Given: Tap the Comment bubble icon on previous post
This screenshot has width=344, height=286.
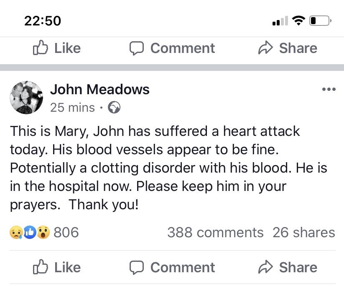Looking at the screenshot, I should [137, 48].
